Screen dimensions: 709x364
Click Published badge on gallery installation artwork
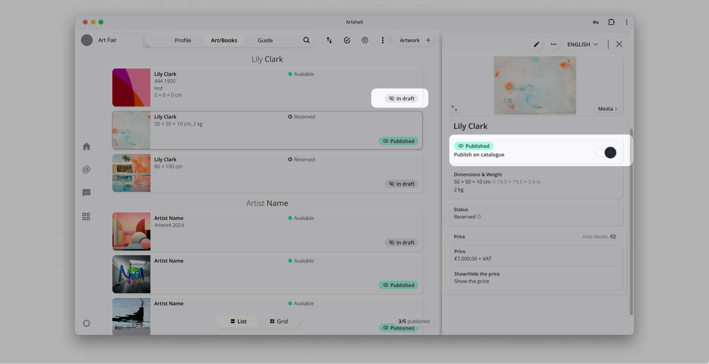[x=399, y=285]
